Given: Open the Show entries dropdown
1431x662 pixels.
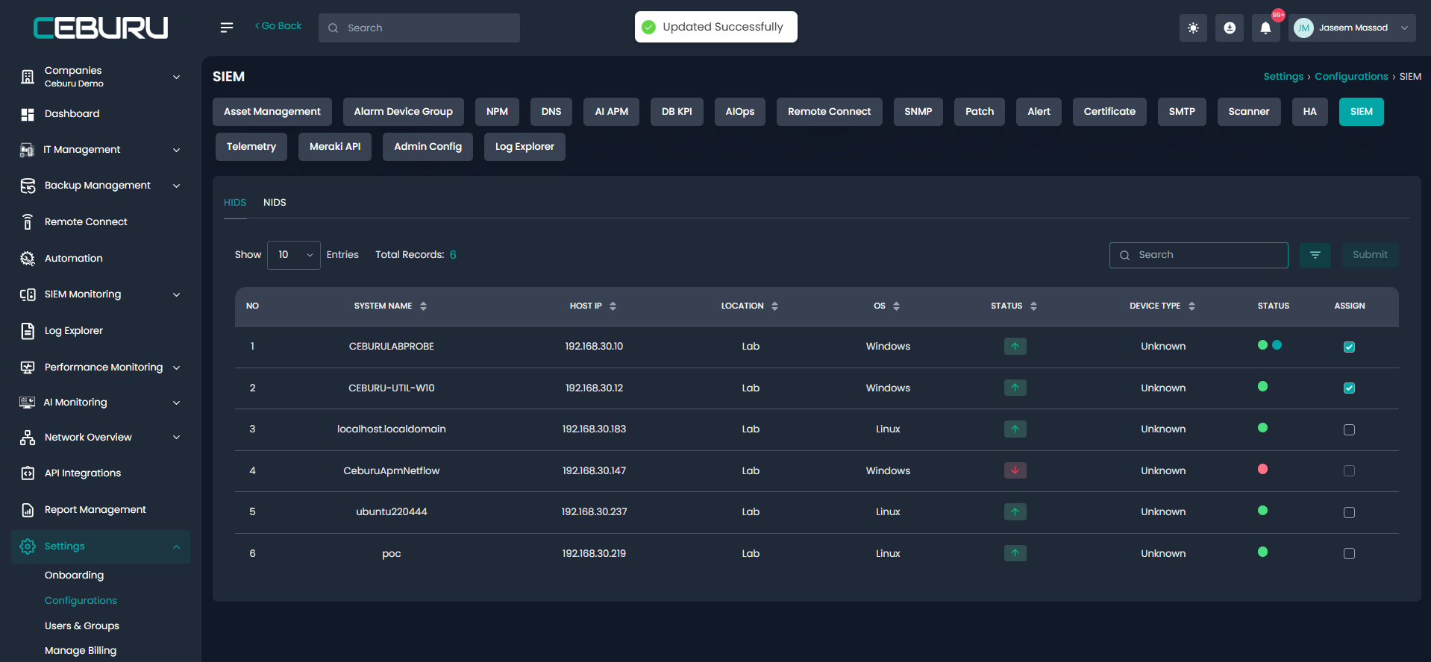Looking at the screenshot, I should point(294,255).
